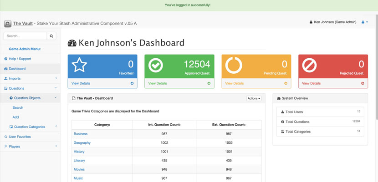
Task: Click The Vault title link
Action: (23, 23)
